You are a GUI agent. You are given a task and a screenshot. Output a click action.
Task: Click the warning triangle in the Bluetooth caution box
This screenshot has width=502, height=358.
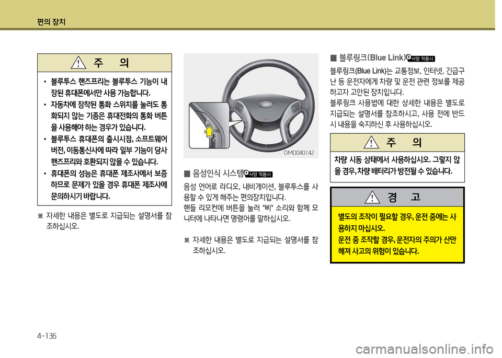(x=78, y=62)
